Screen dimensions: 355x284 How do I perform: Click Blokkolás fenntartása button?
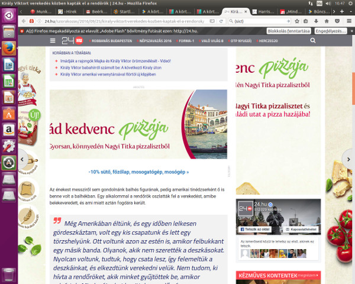289,30
